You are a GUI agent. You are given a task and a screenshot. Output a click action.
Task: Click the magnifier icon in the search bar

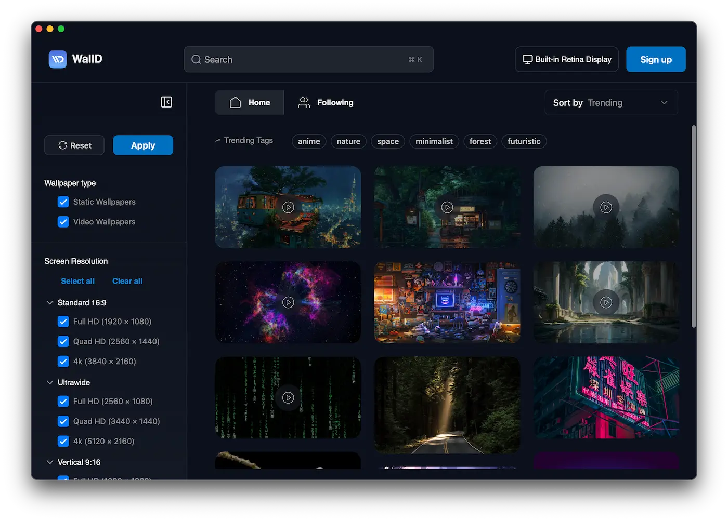pyautogui.click(x=196, y=60)
